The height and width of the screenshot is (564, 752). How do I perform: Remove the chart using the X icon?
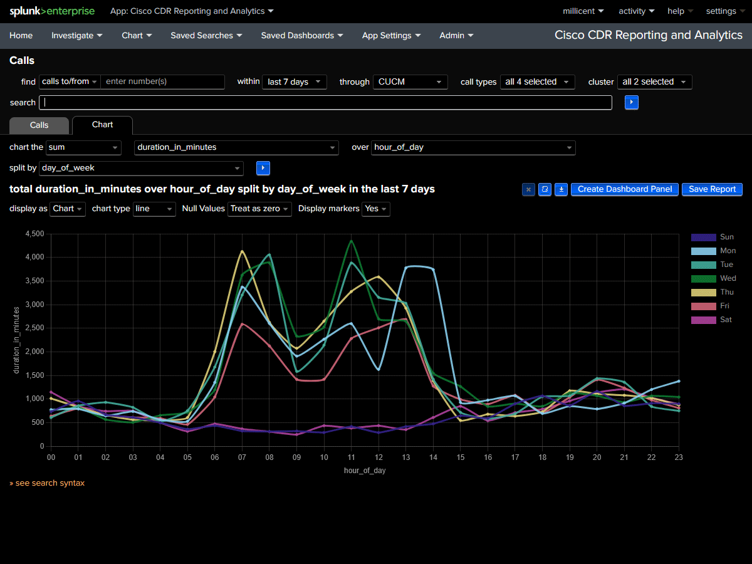[x=528, y=189]
